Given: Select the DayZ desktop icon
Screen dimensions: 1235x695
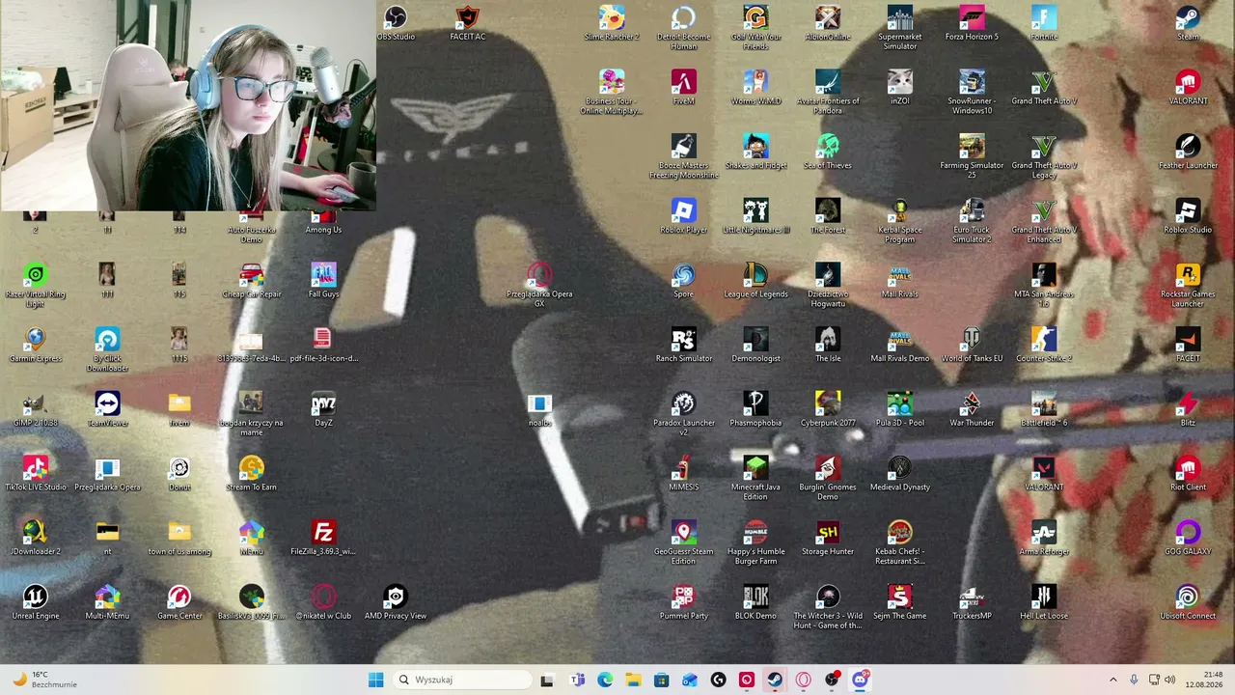Looking at the screenshot, I should 323,409.
